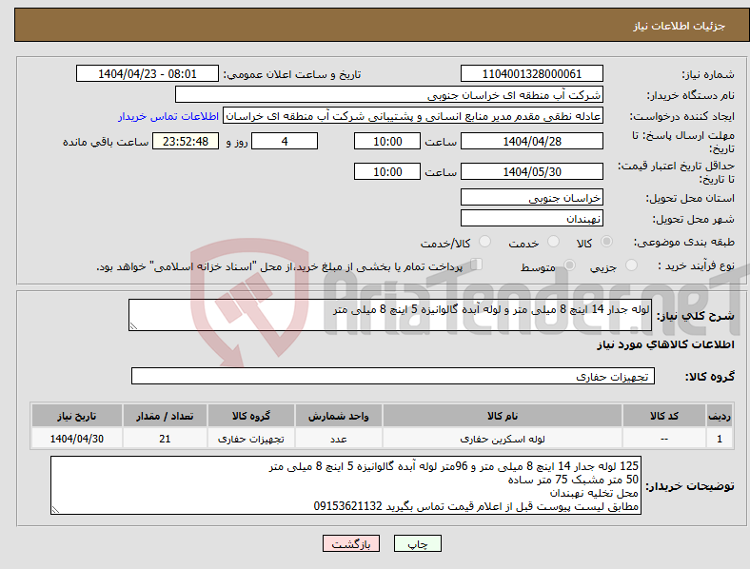Image resolution: width=750 pixels, height=569 pixels.
Task: Select the جزیی purchase type radio
Action: (631, 265)
